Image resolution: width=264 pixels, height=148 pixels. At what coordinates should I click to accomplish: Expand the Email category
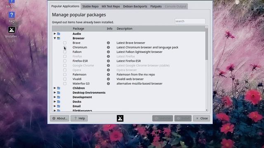(55, 106)
